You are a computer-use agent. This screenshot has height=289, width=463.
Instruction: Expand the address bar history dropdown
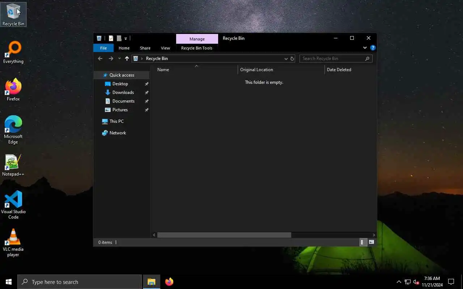pos(286,59)
